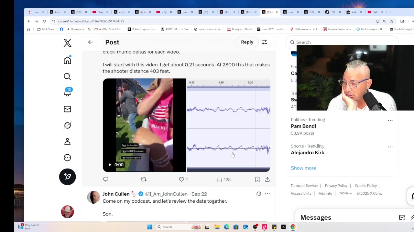The height and width of the screenshot is (232, 414).
Task: Switch to the TikTok LIVE tab
Action: click(332, 12)
